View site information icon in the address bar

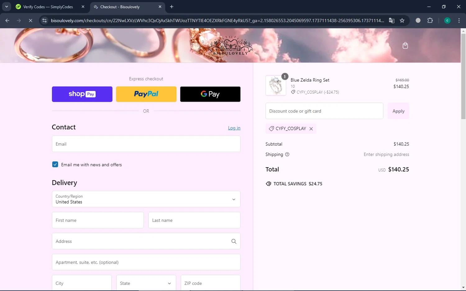(44, 20)
